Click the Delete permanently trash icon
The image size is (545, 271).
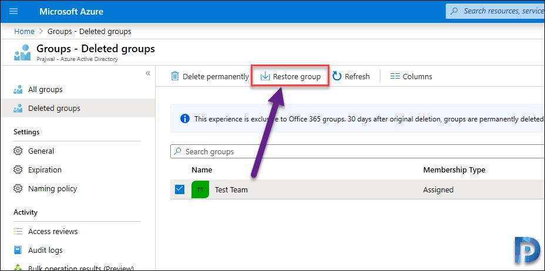pyautogui.click(x=175, y=76)
